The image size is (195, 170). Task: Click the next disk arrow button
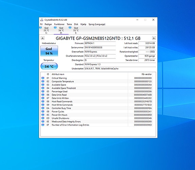click(154, 38)
